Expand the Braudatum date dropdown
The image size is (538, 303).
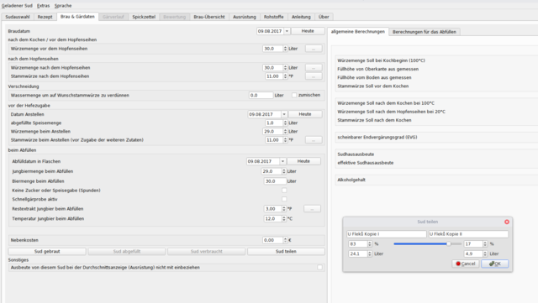pyautogui.click(x=287, y=31)
